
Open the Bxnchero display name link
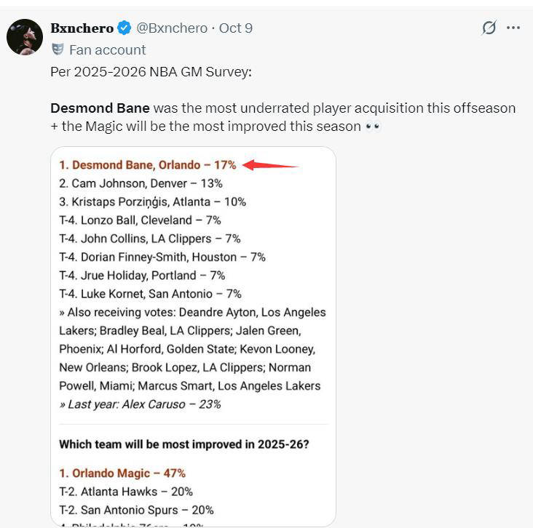[x=82, y=28]
